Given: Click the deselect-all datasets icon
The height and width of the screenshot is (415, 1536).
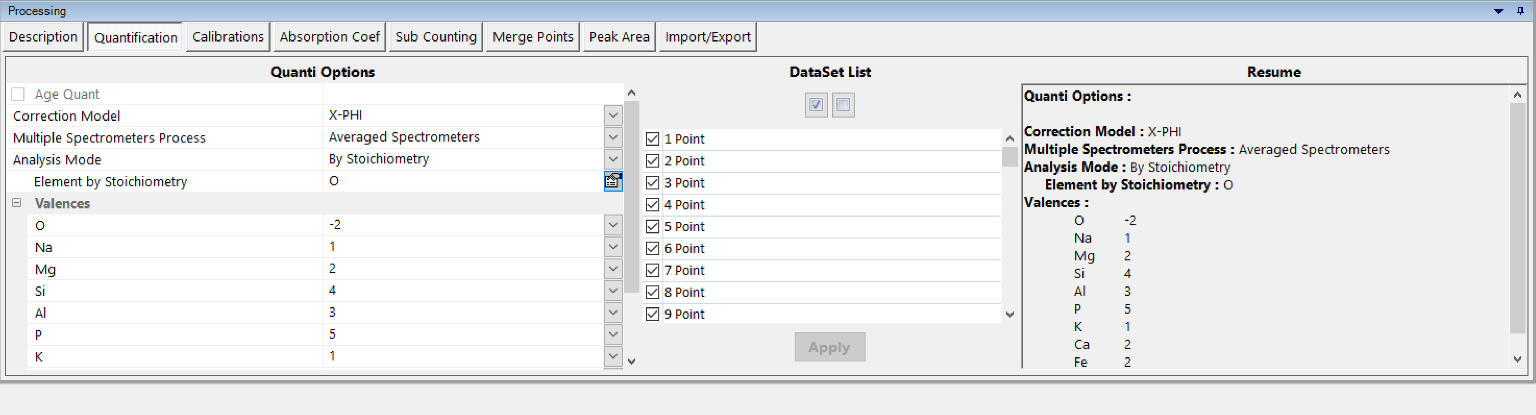Looking at the screenshot, I should pos(843,105).
